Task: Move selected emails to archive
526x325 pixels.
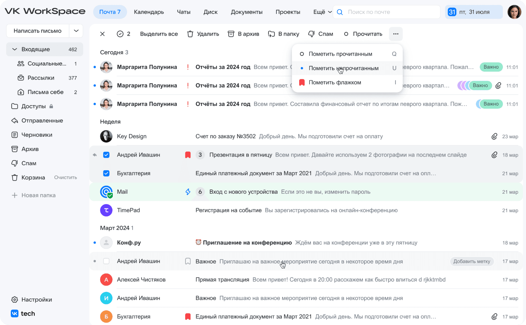Action: pos(243,34)
